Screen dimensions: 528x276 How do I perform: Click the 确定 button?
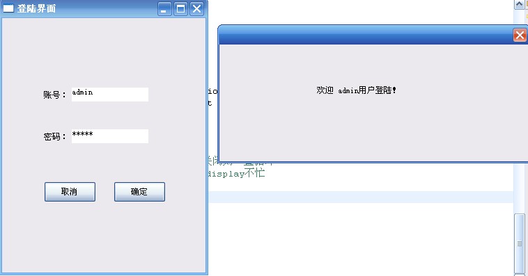(x=139, y=192)
